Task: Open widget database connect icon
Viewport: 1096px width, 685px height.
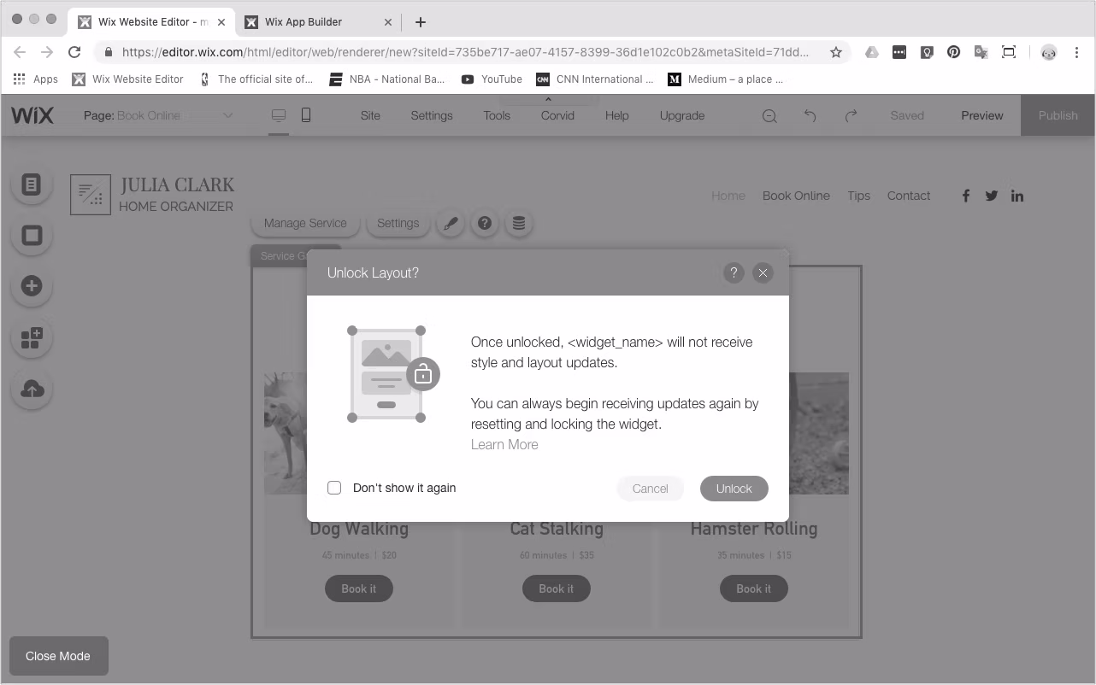Action: click(518, 224)
